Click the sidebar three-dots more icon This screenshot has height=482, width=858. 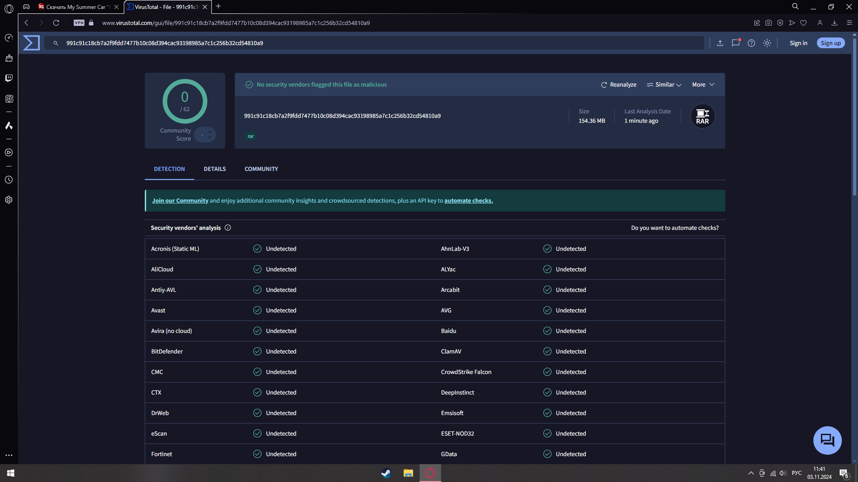(9, 455)
